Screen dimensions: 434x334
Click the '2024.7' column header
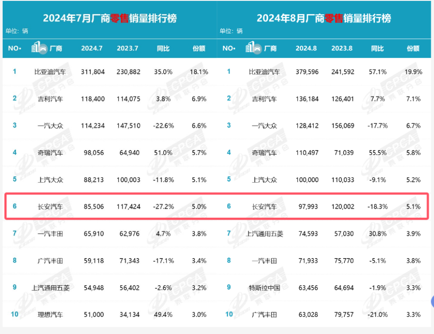coord(92,48)
